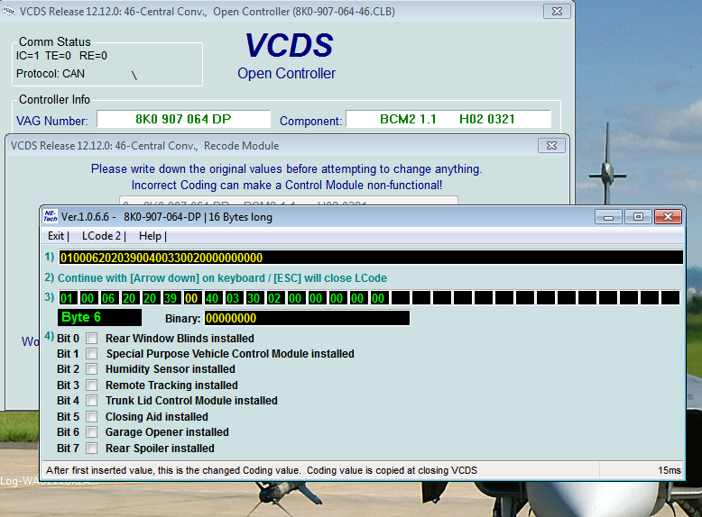Close the VCDS Open Controller window
This screenshot has width=702, height=517.
(x=557, y=11)
